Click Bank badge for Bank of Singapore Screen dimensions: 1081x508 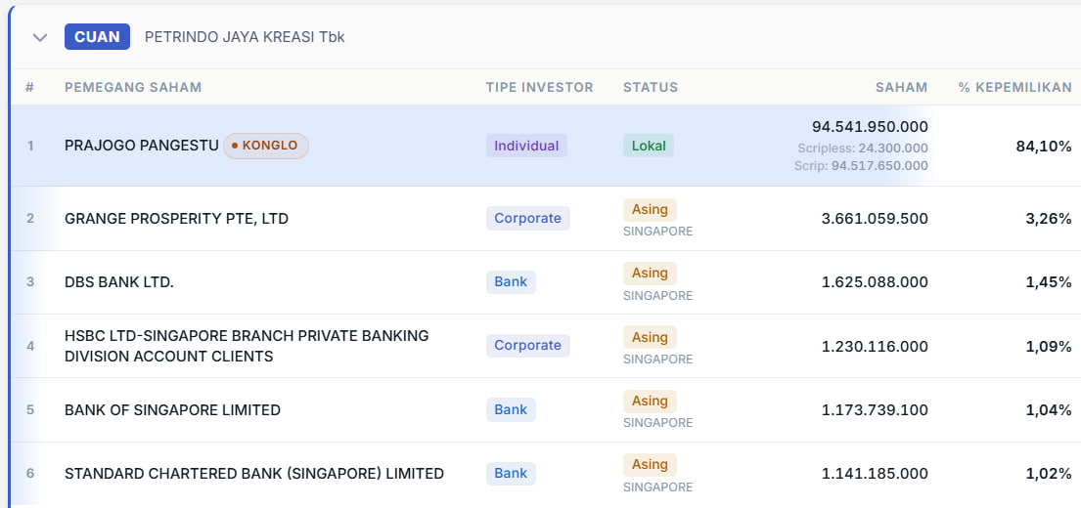511,409
